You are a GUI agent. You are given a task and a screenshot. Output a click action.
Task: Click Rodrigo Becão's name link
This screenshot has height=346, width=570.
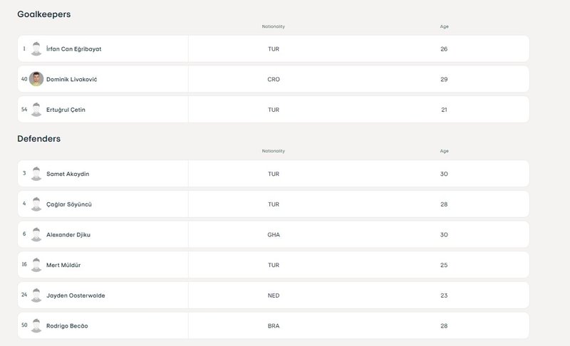[x=67, y=325]
